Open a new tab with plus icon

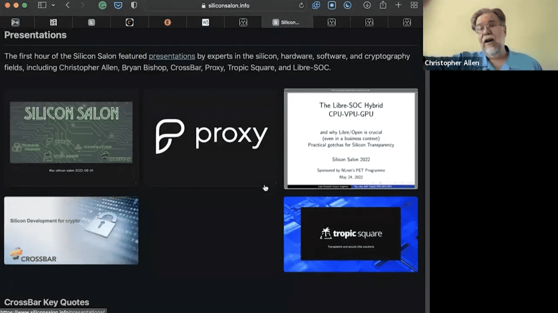tap(398, 5)
